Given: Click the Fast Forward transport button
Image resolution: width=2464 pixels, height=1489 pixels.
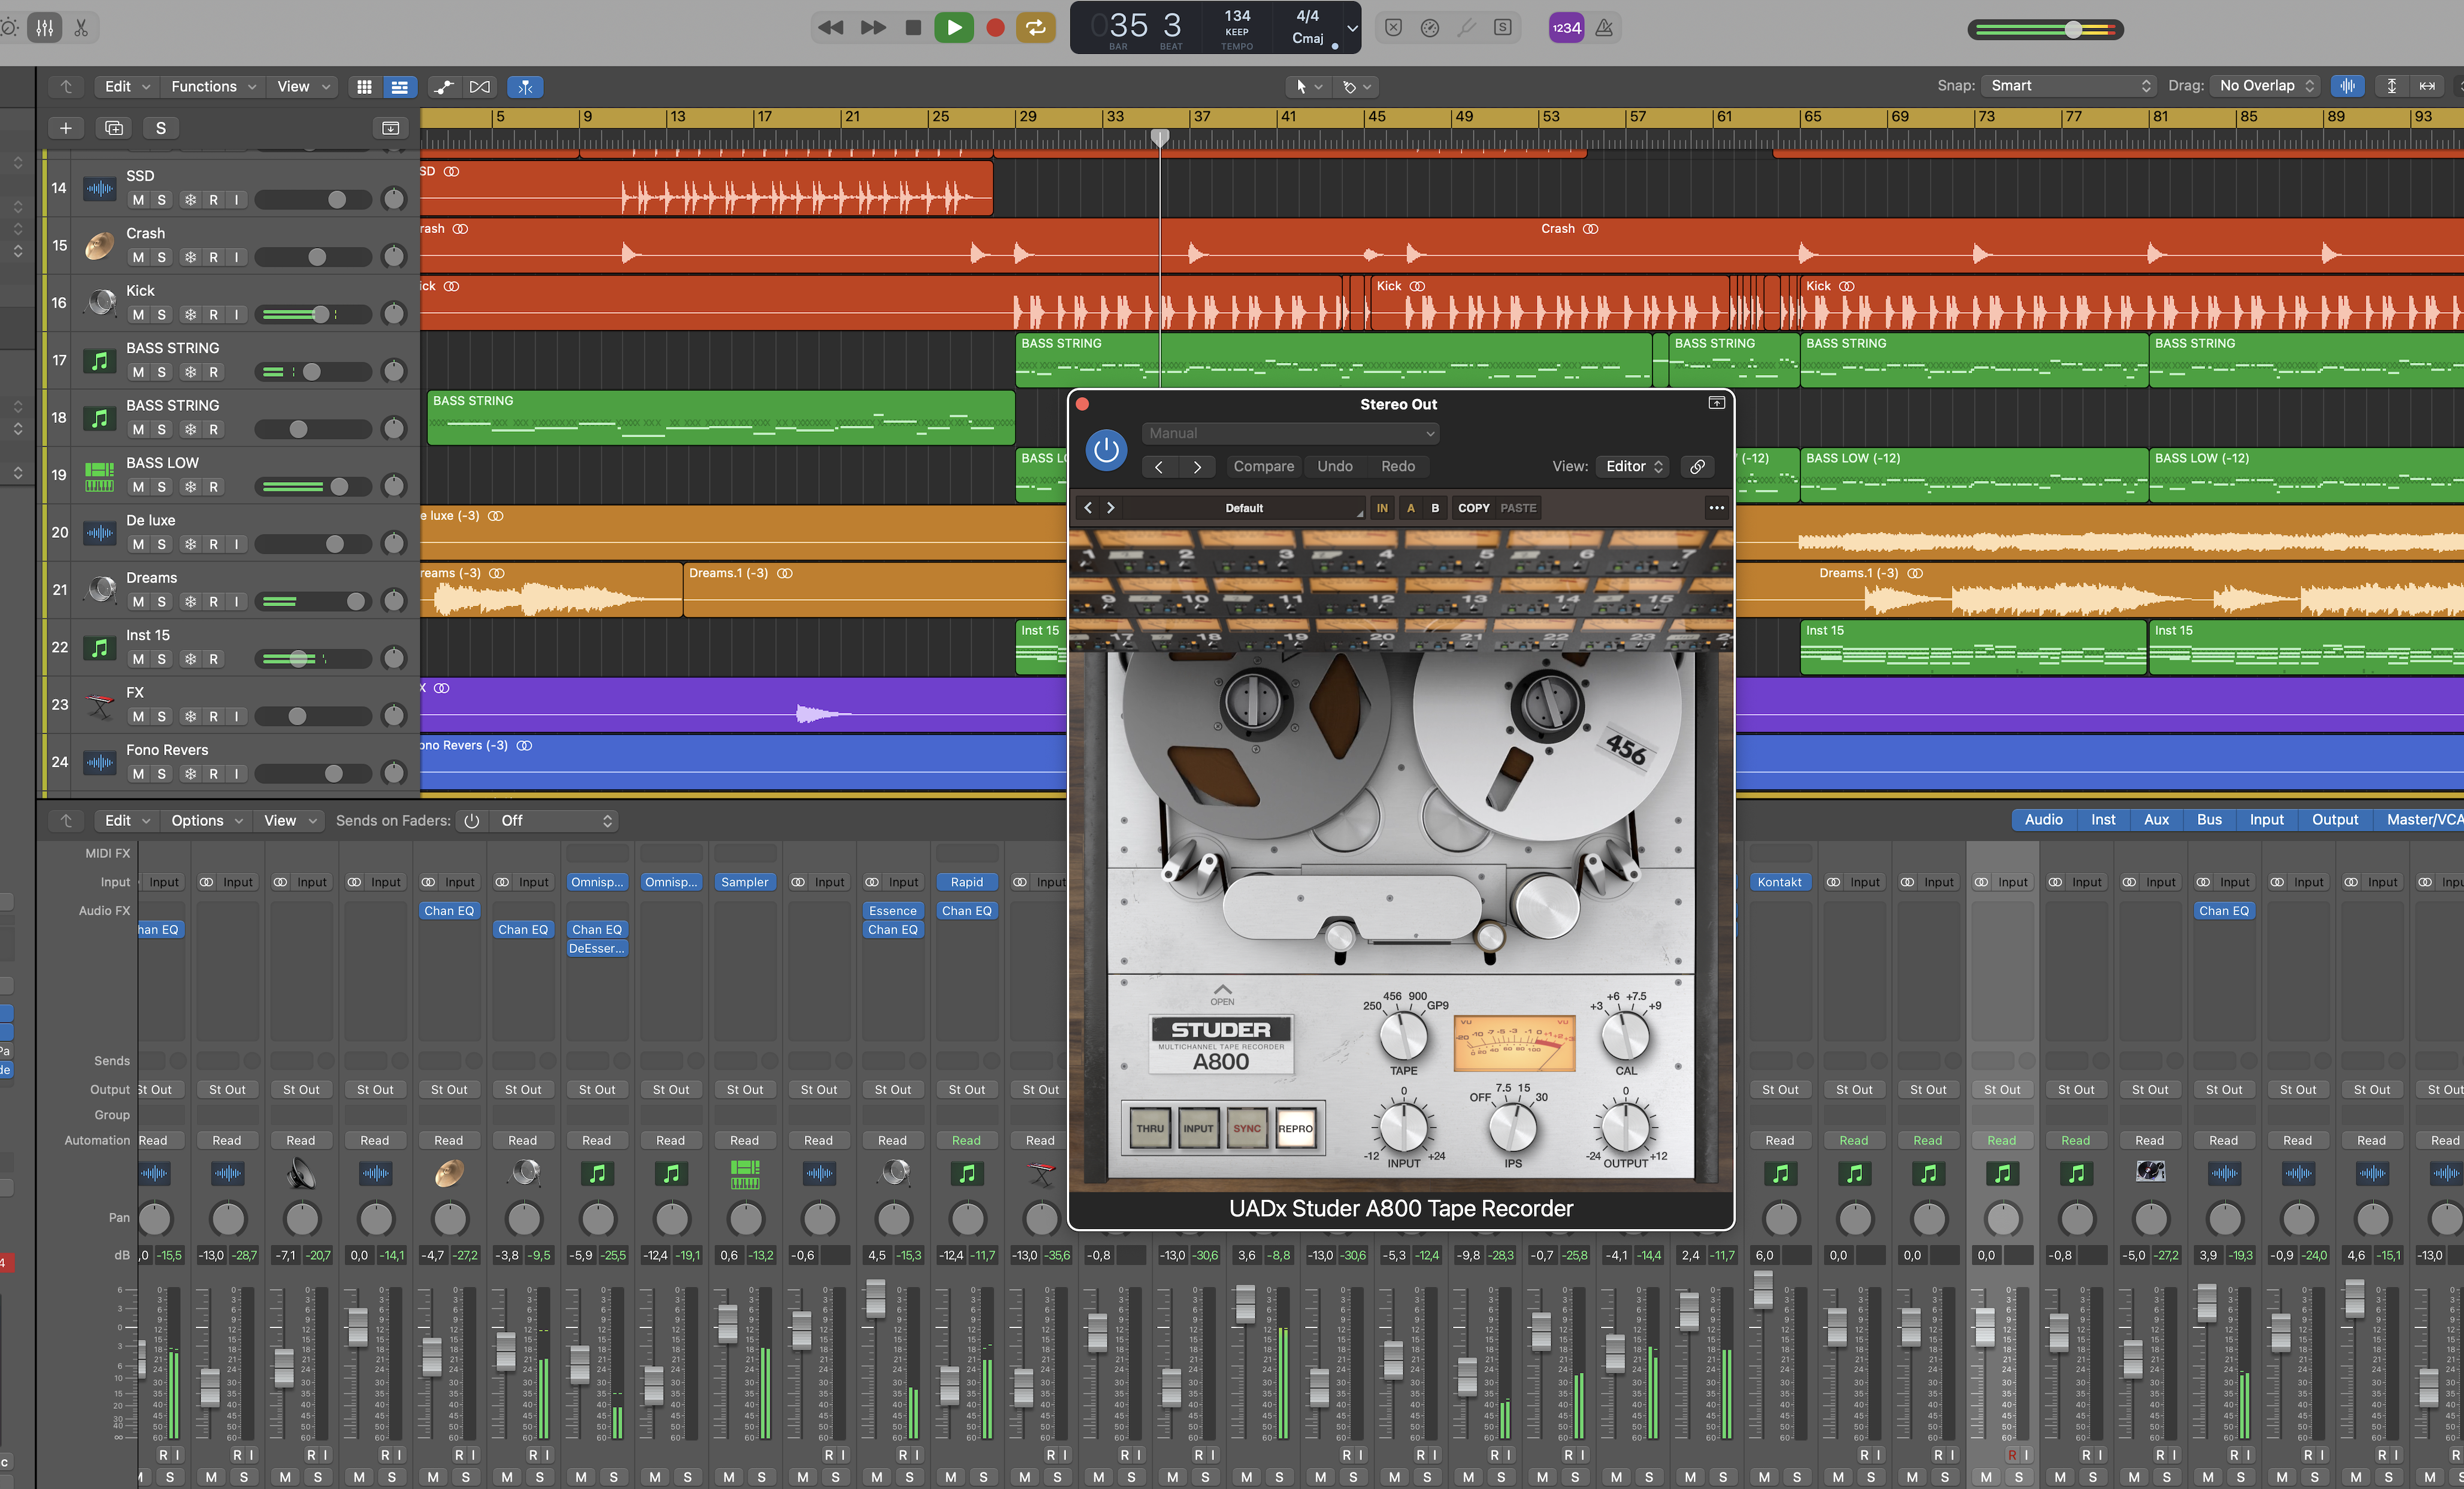Looking at the screenshot, I should (873, 28).
